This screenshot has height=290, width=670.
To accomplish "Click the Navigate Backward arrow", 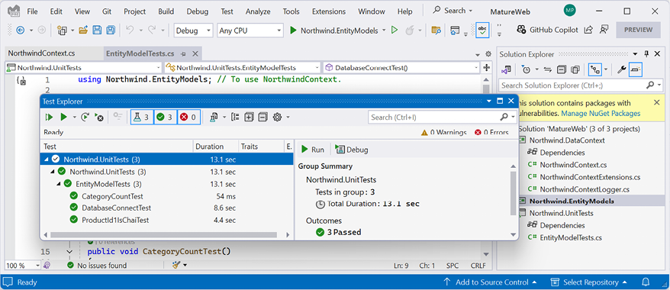I will [20, 31].
